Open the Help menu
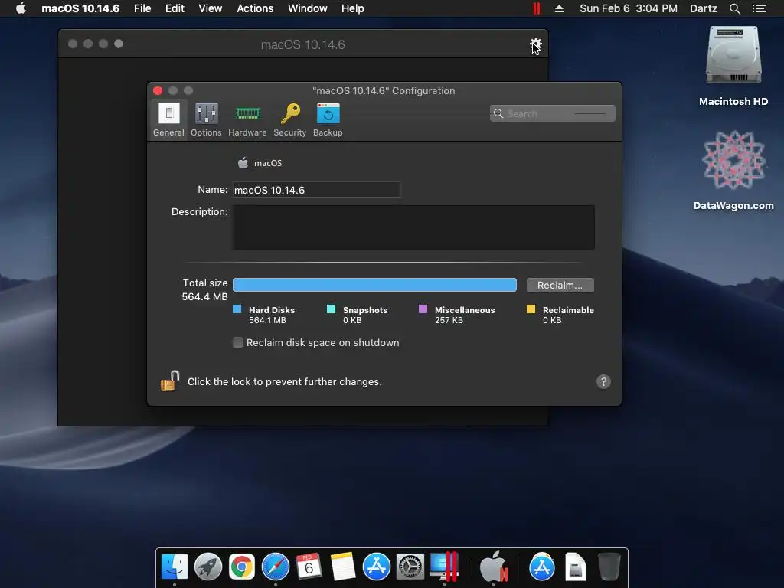Image resolution: width=784 pixels, height=588 pixels. coord(352,8)
